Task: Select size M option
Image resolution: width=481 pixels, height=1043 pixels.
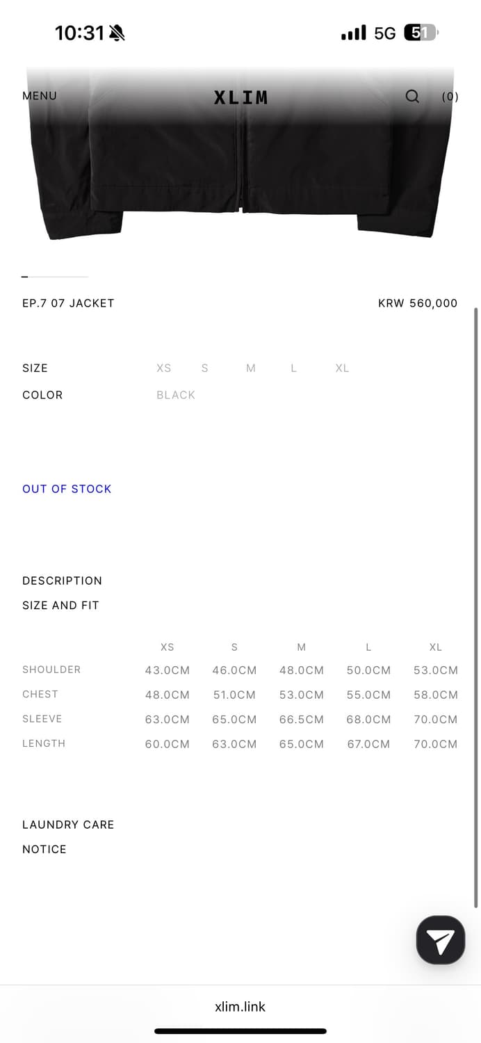Action: point(251,369)
